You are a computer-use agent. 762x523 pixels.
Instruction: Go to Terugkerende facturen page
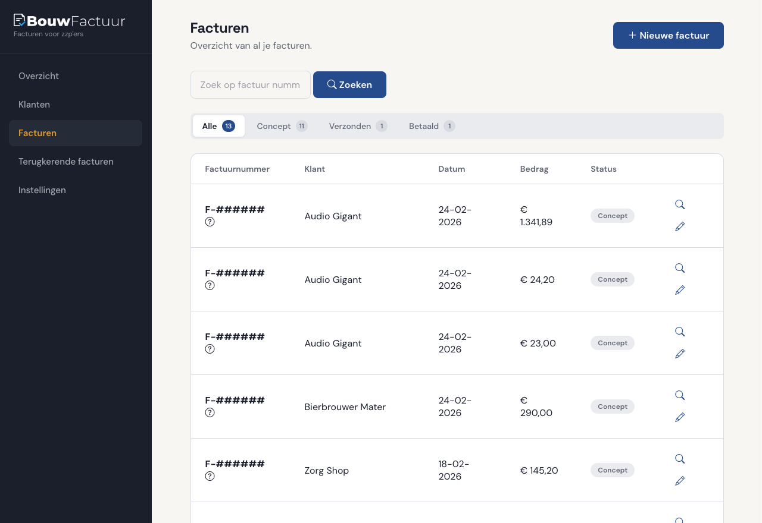[66, 162]
